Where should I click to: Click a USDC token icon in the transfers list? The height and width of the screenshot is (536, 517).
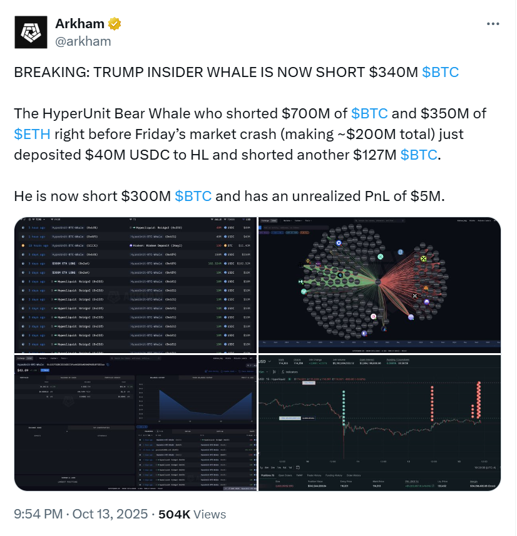tap(225, 229)
